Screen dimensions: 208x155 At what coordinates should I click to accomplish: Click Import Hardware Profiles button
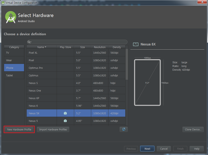[x=53, y=130]
